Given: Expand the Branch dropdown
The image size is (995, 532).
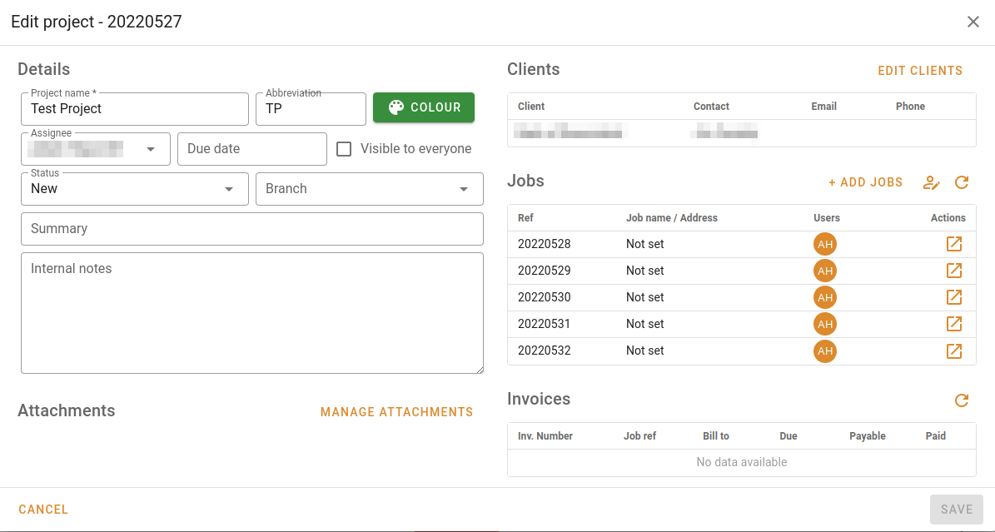Looking at the screenshot, I should (464, 189).
